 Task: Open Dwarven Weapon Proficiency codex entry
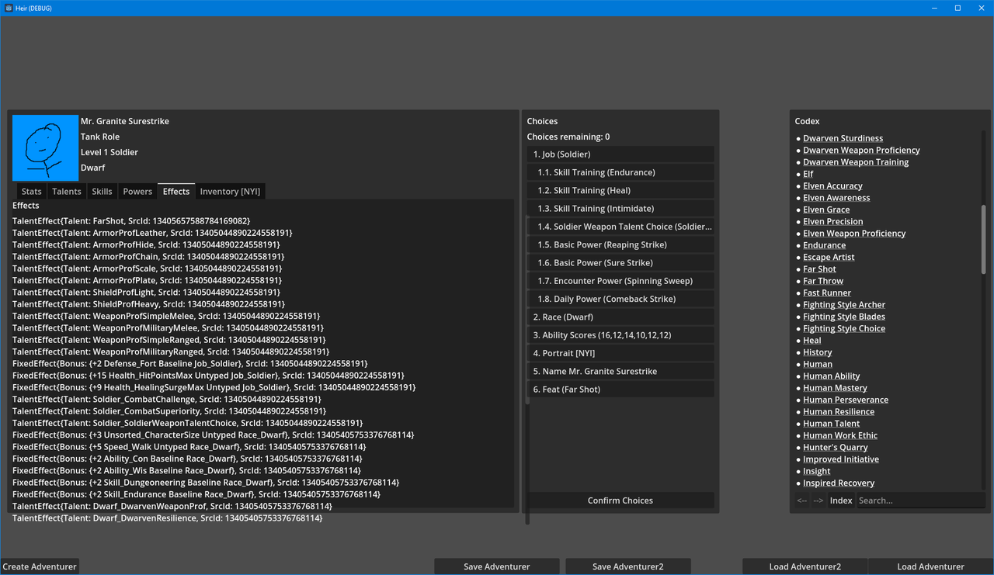click(x=861, y=151)
